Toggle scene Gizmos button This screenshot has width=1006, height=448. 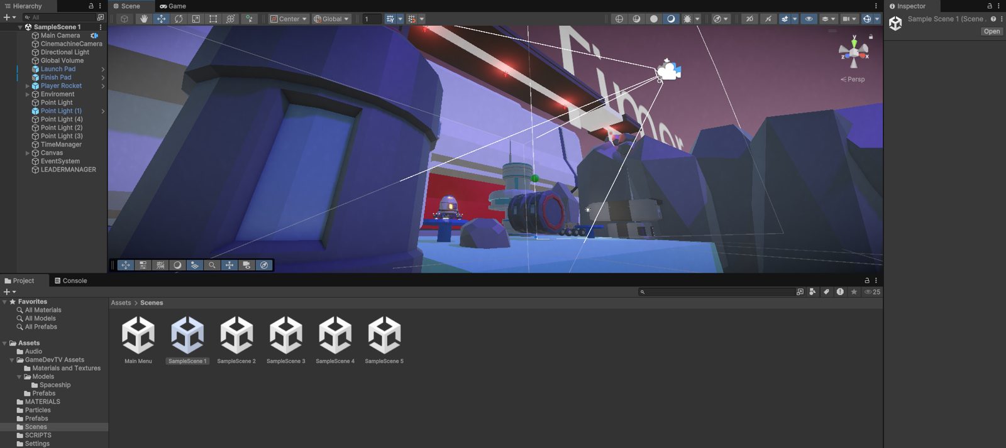tap(867, 19)
